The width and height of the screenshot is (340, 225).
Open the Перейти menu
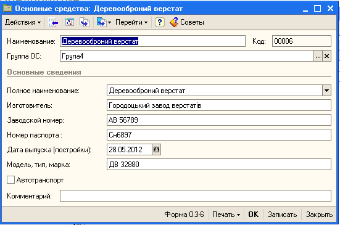tap(131, 22)
